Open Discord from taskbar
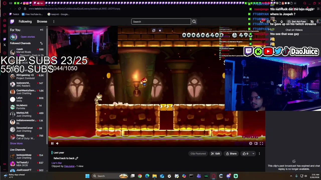The width and height of the screenshot is (321, 180). (x=228, y=176)
